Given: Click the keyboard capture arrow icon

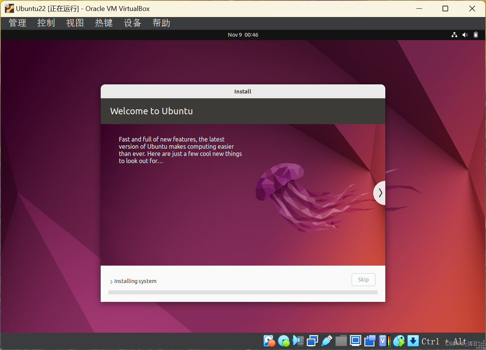Looking at the screenshot, I should pos(413,341).
